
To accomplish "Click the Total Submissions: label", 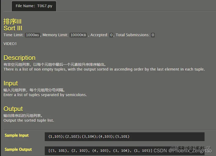I will click(x=133, y=35).
